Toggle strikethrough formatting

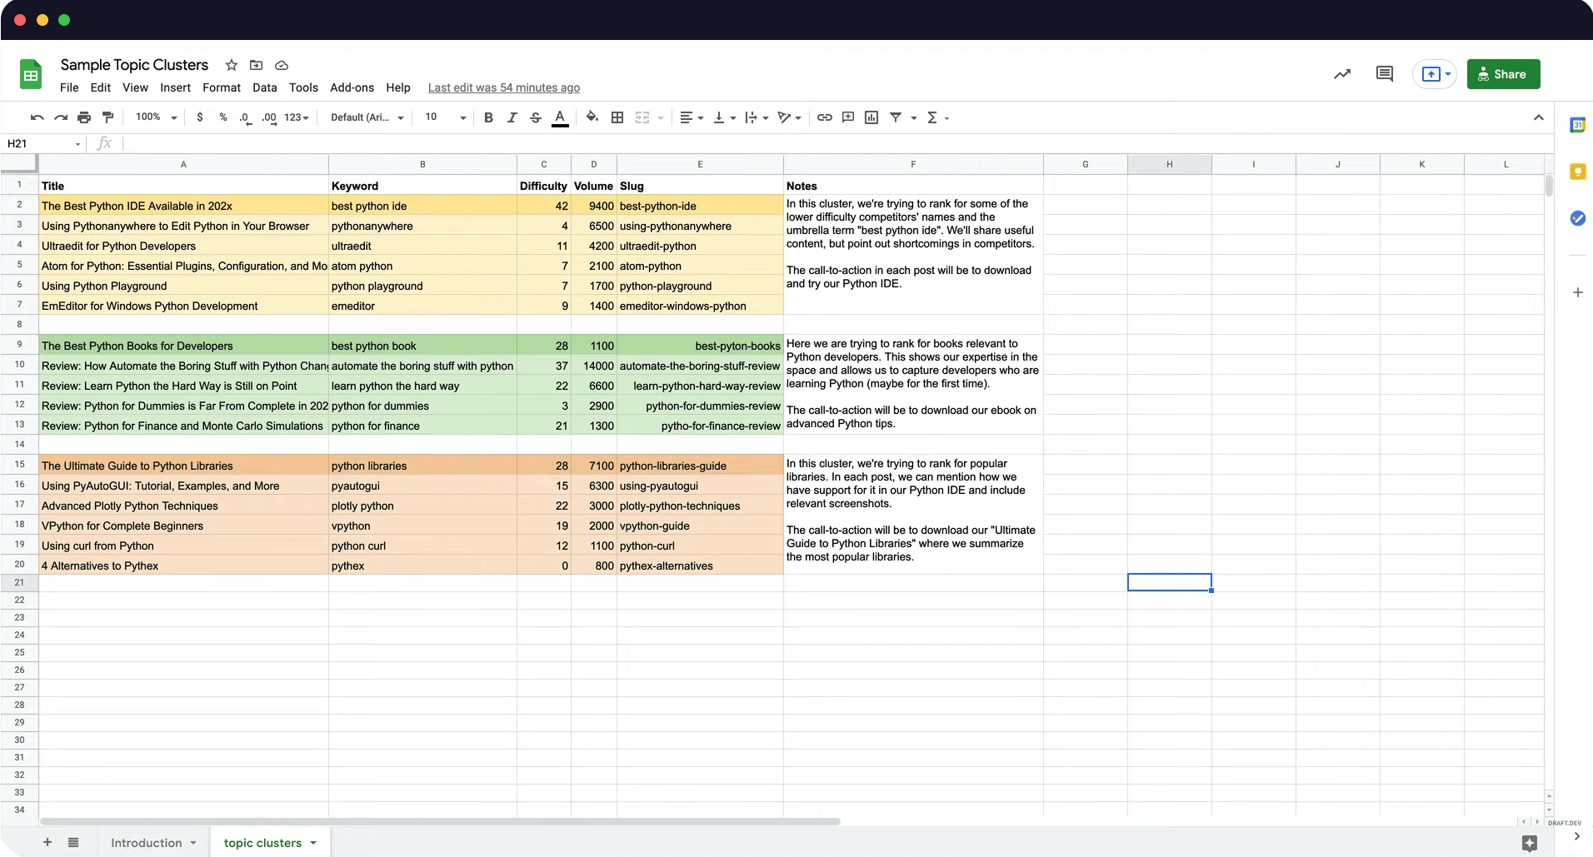(x=536, y=117)
